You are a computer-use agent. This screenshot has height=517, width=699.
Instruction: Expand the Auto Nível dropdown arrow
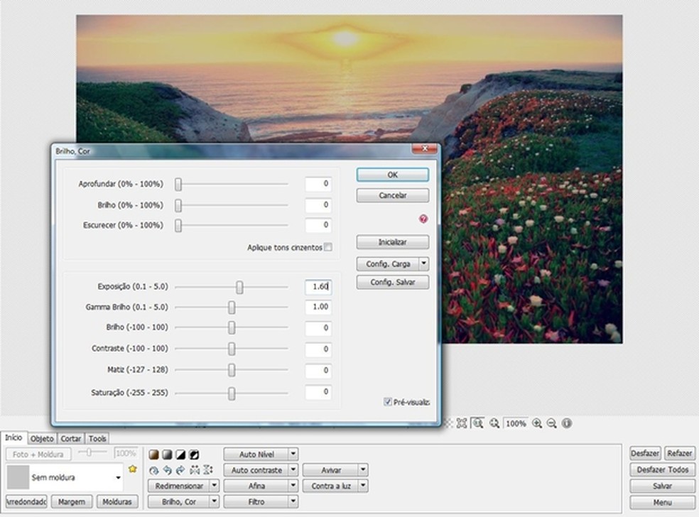pos(293,454)
